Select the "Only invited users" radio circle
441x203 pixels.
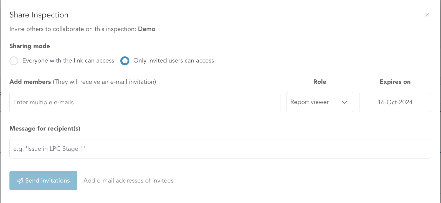point(125,61)
